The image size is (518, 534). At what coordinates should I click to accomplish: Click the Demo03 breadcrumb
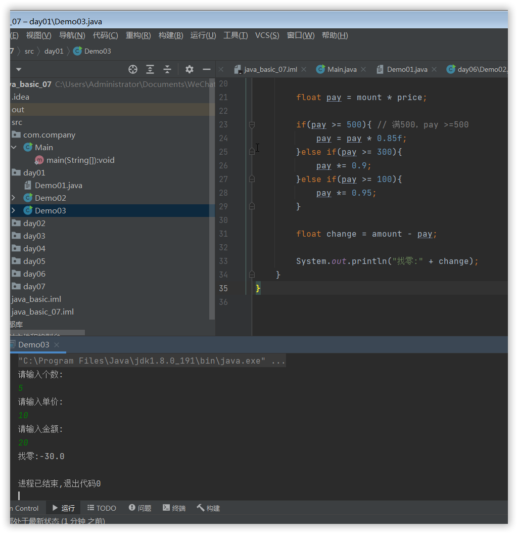coord(92,51)
